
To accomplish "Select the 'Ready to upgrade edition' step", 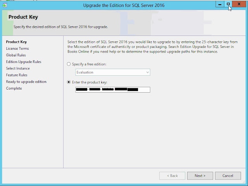I will click(26, 82).
